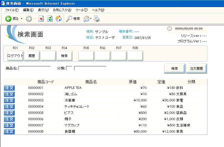Click 注文 for 食器棚
The image size is (224, 147).
click(9, 132)
